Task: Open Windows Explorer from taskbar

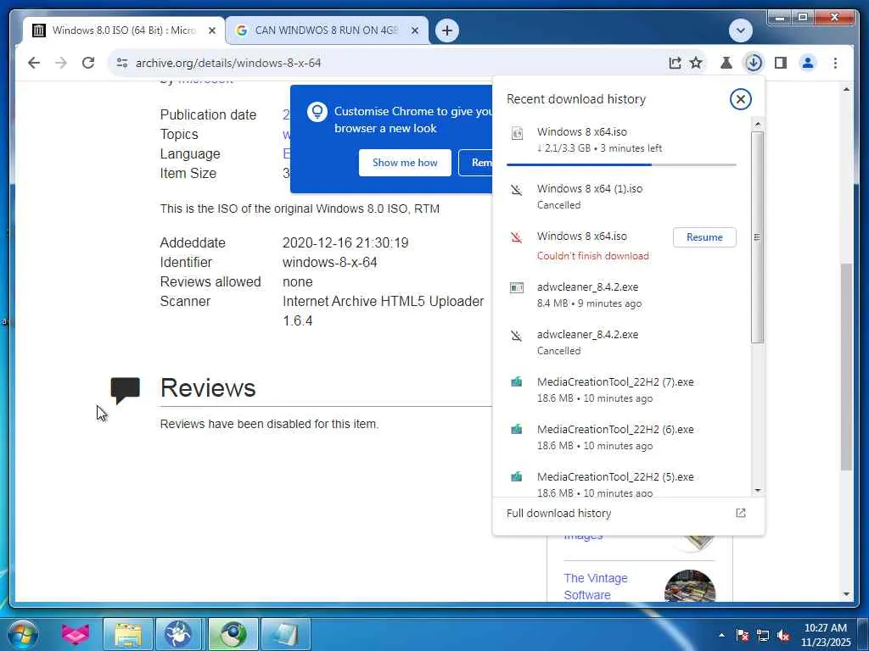Action: 128,634
